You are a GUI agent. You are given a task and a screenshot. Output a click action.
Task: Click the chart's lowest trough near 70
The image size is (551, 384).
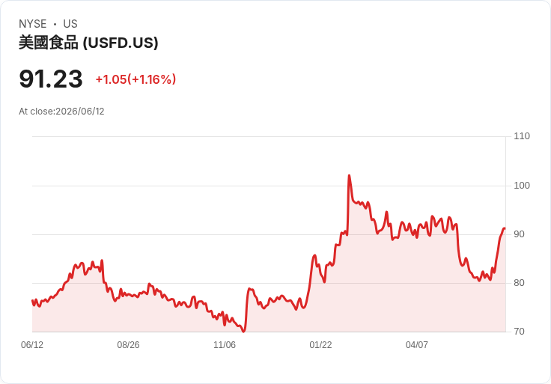(x=243, y=331)
